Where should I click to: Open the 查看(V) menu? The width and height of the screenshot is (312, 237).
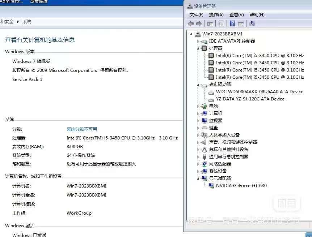[x=237, y=15]
